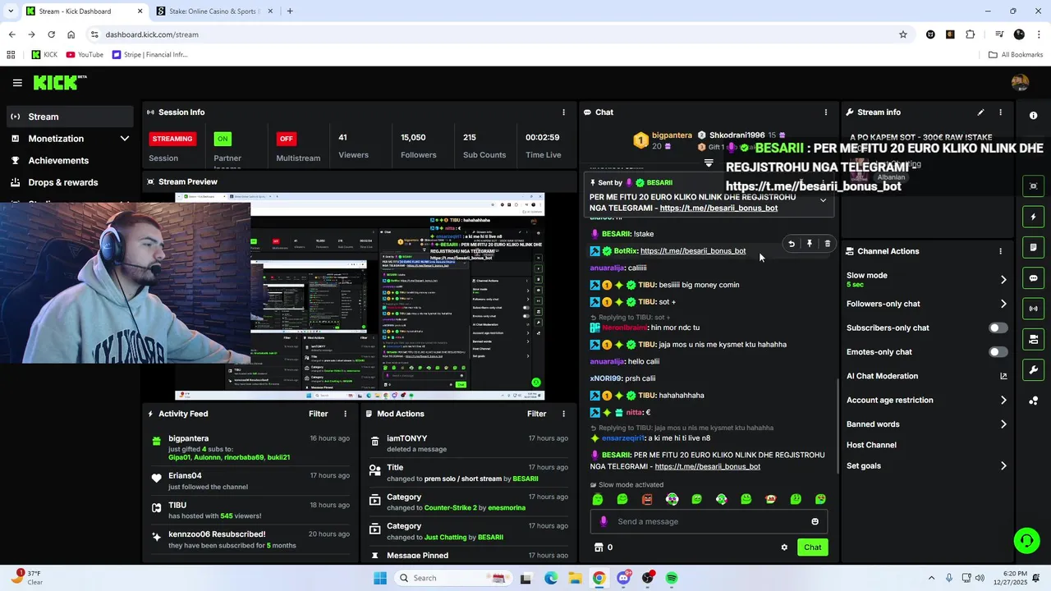Screen dimensions: 1051x591
Task: Open Chat panel three-dot menu
Action: pyautogui.click(x=826, y=112)
